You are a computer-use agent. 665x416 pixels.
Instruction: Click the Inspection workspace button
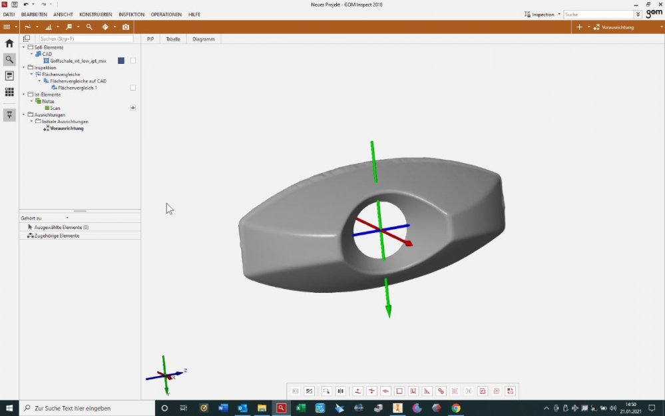point(543,14)
